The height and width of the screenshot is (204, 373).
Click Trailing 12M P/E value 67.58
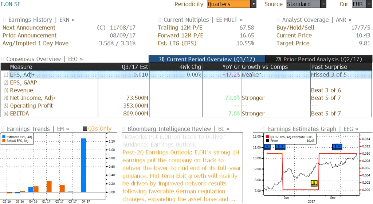point(247,28)
